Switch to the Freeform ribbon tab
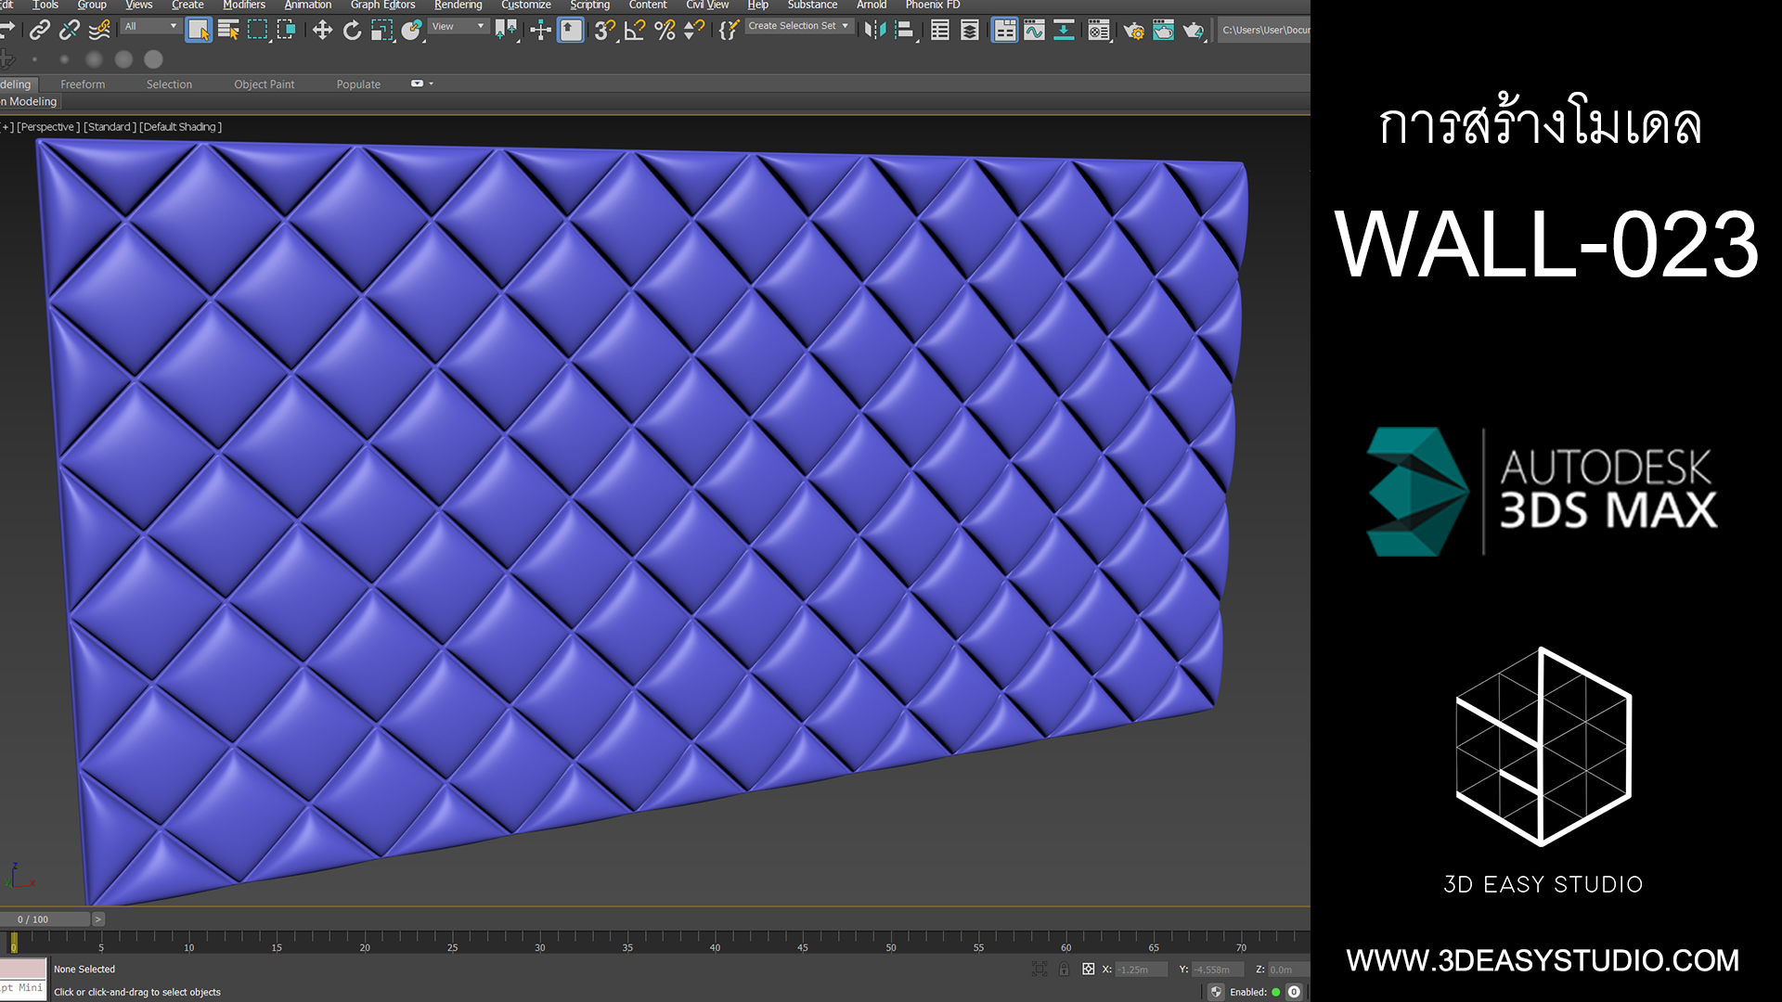Viewport: 1782px width, 1002px height. click(83, 84)
